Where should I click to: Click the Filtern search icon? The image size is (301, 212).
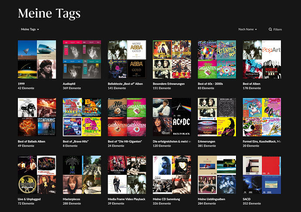click(270, 29)
